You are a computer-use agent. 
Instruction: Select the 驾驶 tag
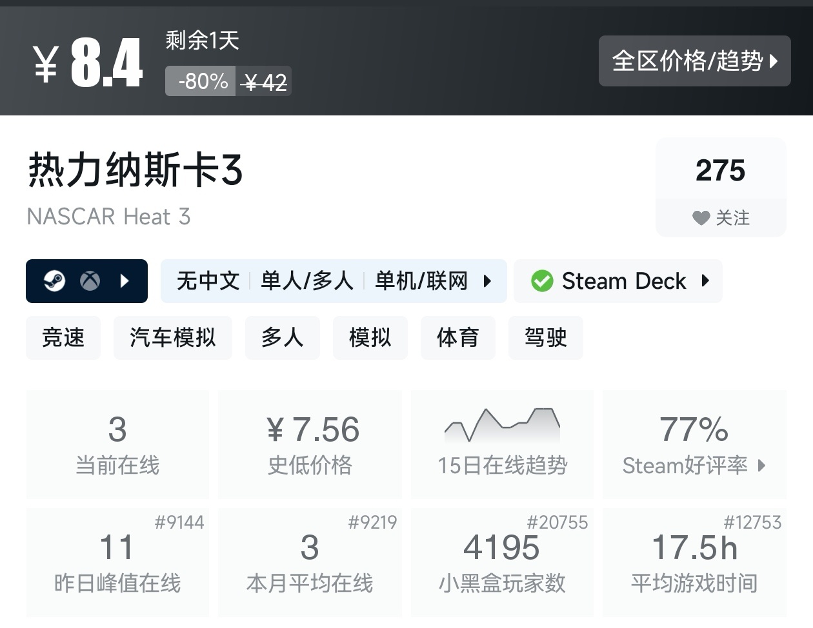(545, 337)
